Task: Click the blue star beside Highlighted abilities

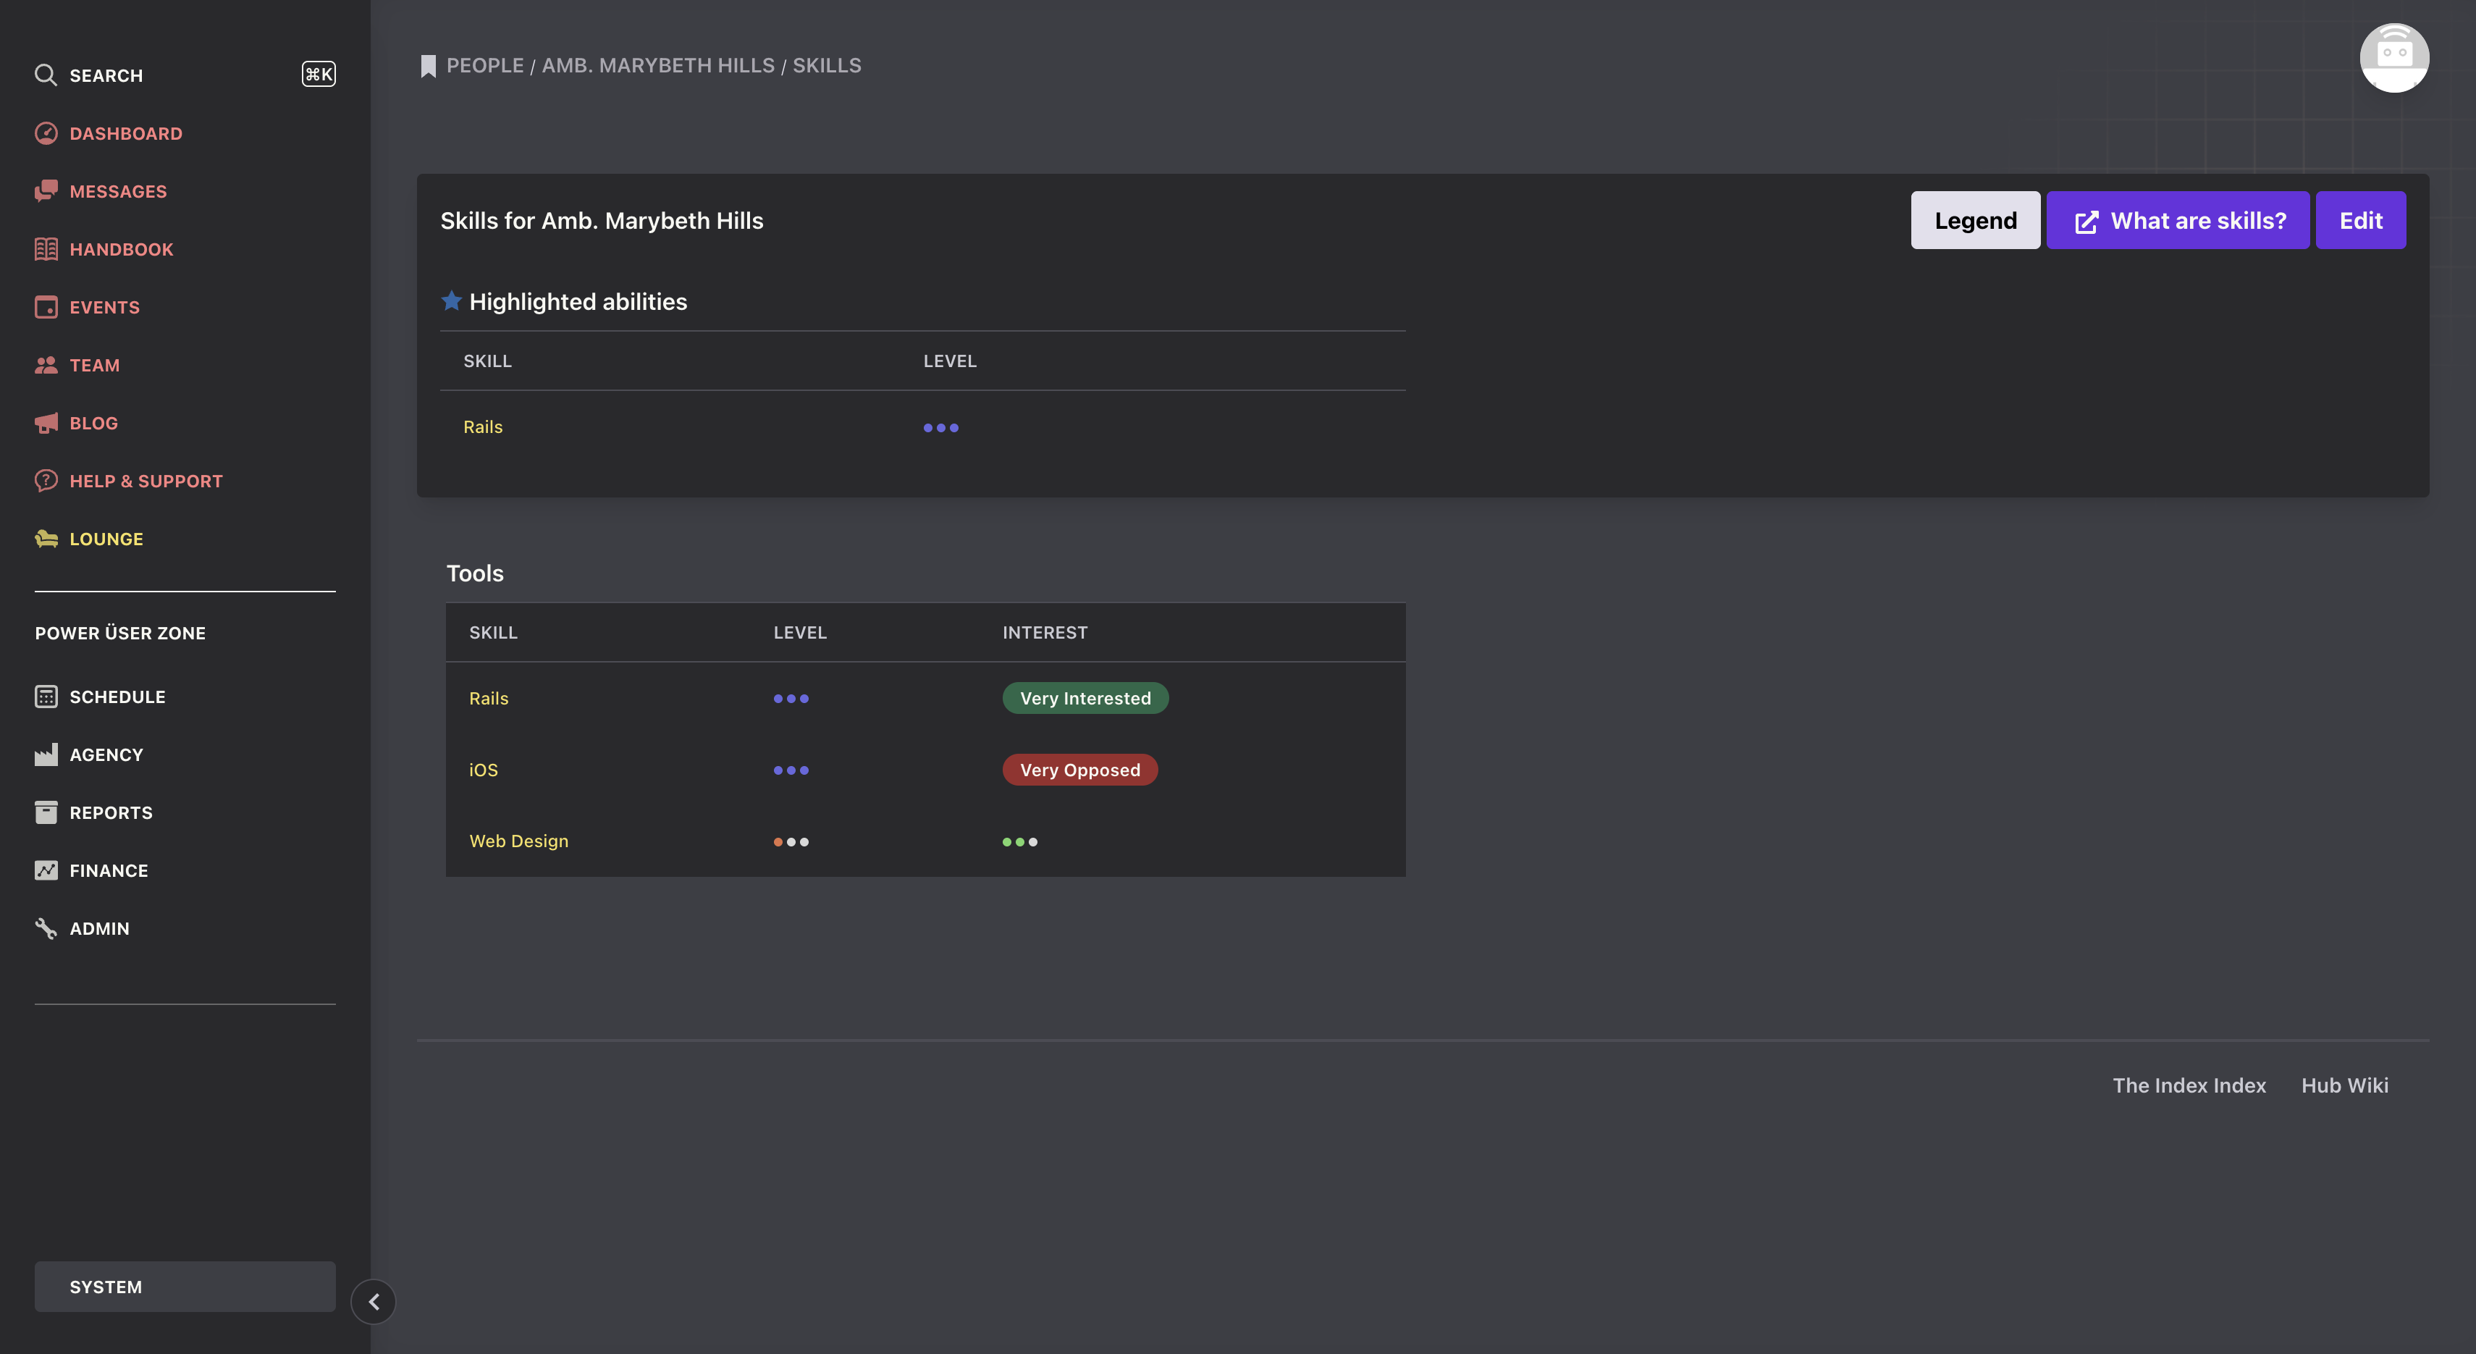Action: click(451, 300)
